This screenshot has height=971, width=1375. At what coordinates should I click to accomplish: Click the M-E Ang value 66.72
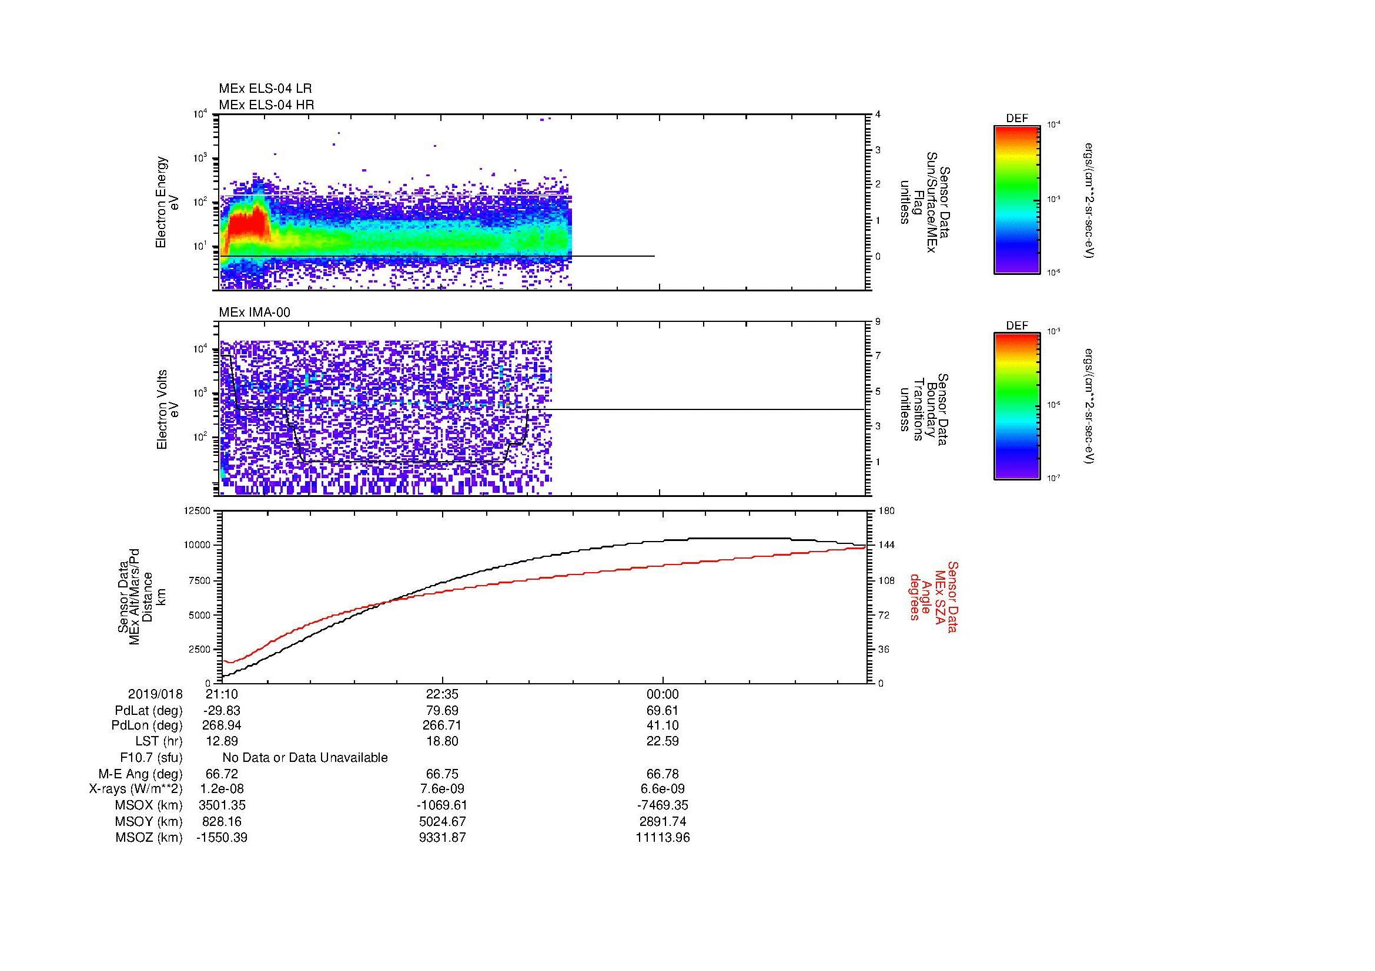[x=222, y=774]
